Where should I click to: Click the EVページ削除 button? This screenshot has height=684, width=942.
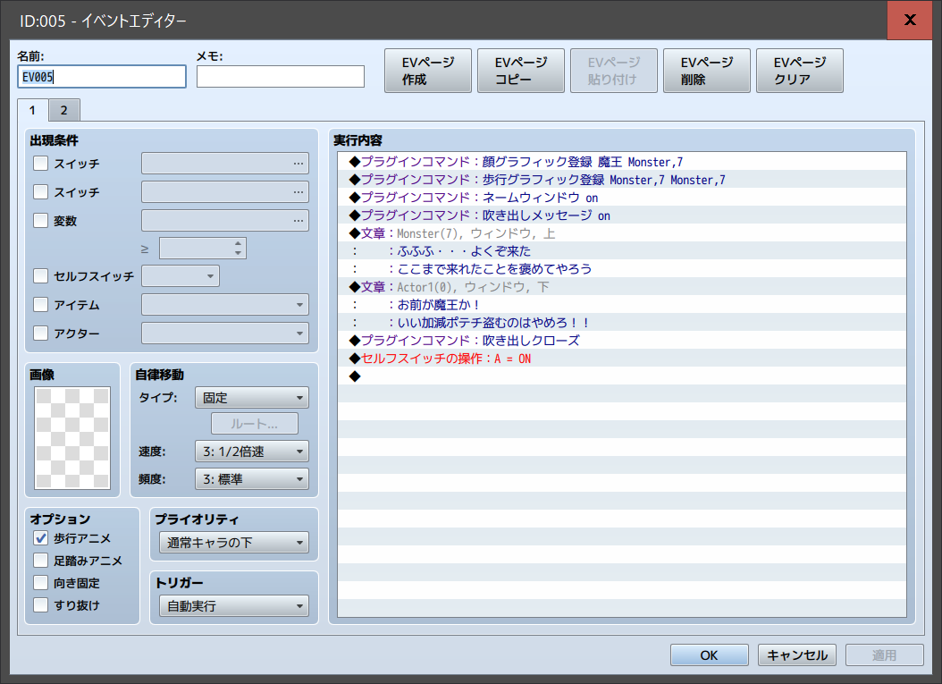coord(706,71)
